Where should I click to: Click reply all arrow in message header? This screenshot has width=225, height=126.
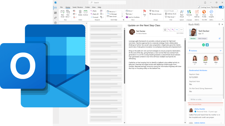[x=173, y=30]
